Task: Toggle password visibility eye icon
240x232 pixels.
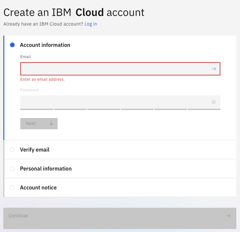Action: click(x=213, y=102)
